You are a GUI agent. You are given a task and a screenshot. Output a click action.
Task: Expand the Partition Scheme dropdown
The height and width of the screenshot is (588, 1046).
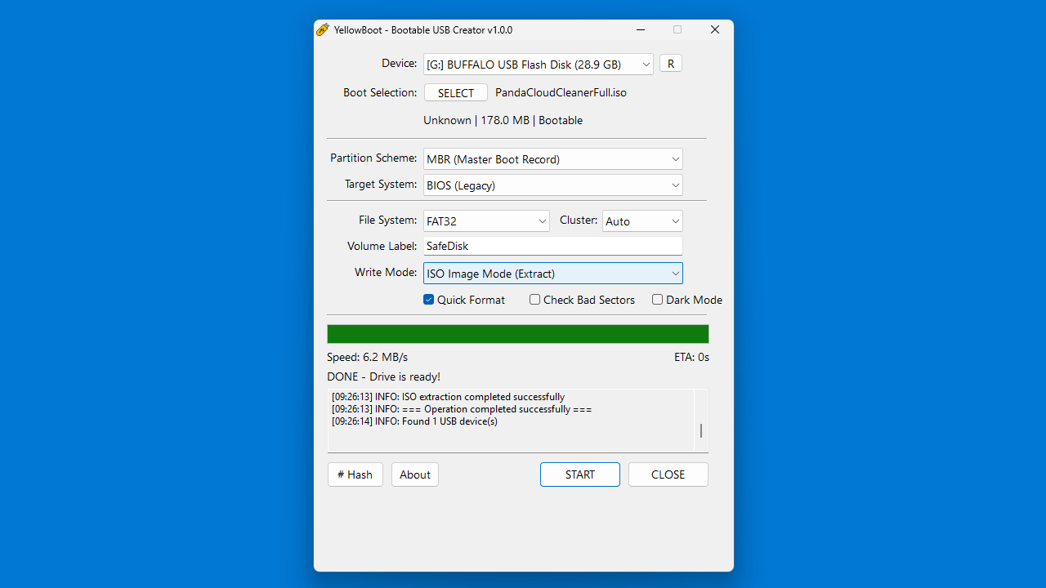[553, 159]
